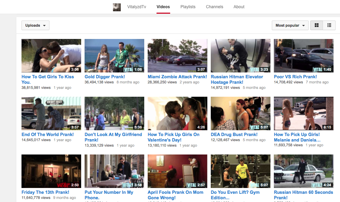Go to the VitalyzdTv channel home
340x202 pixels.
(136, 6)
